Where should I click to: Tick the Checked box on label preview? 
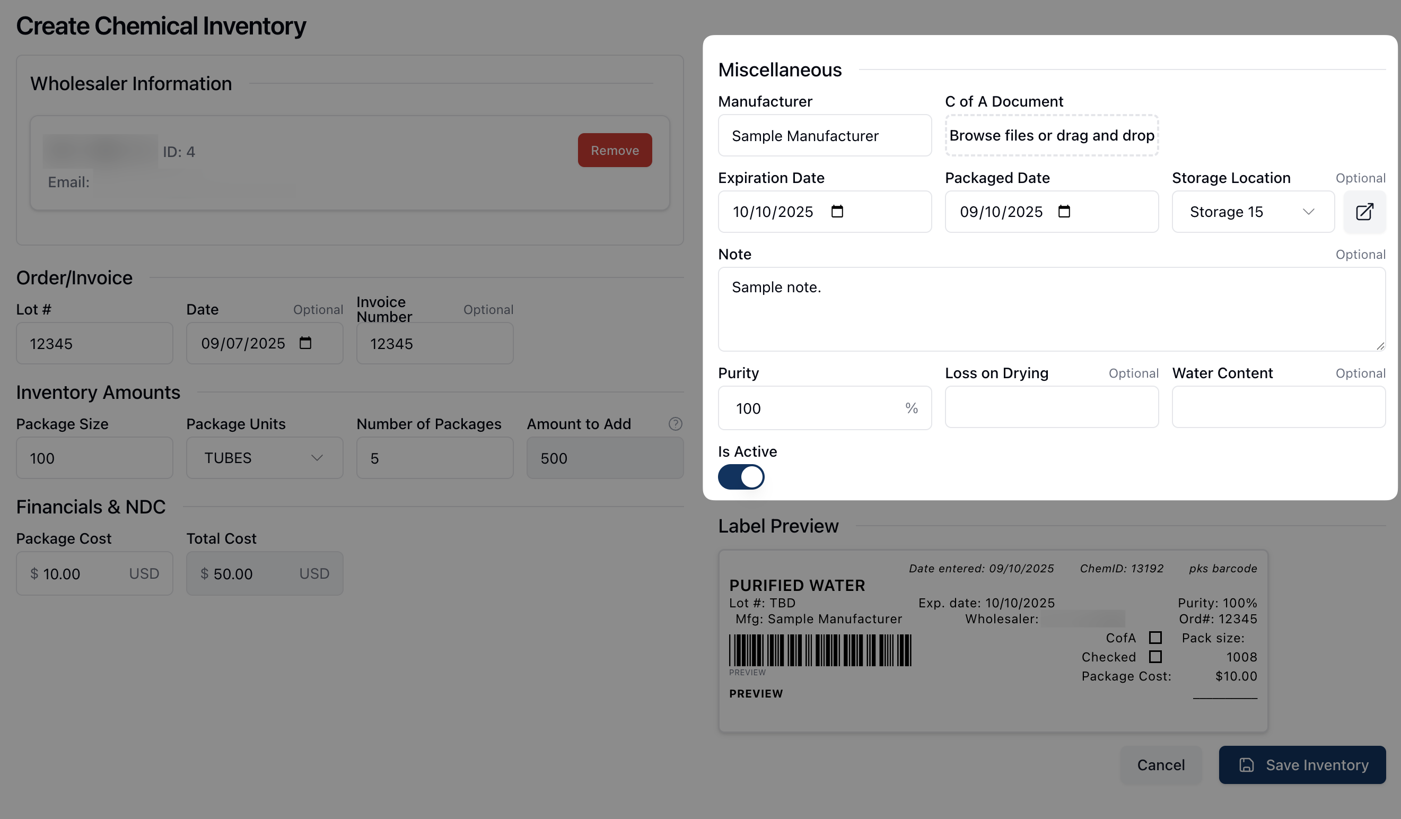pyautogui.click(x=1155, y=657)
